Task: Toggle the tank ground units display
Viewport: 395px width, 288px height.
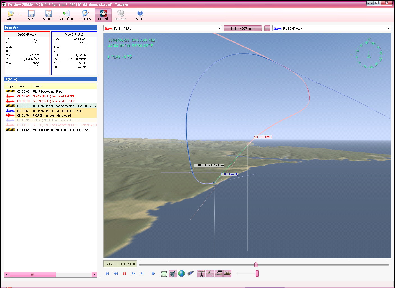Action: pyautogui.click(x=228, y=273)
